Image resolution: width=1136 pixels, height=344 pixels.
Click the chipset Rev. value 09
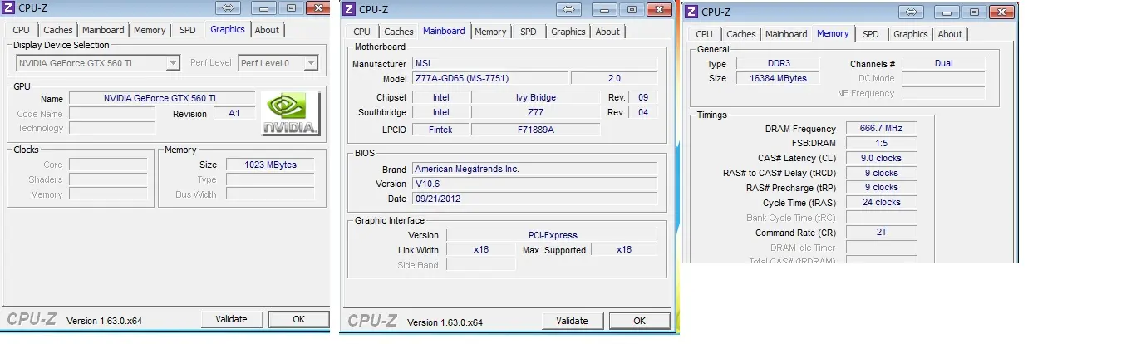tap(643, 97)
